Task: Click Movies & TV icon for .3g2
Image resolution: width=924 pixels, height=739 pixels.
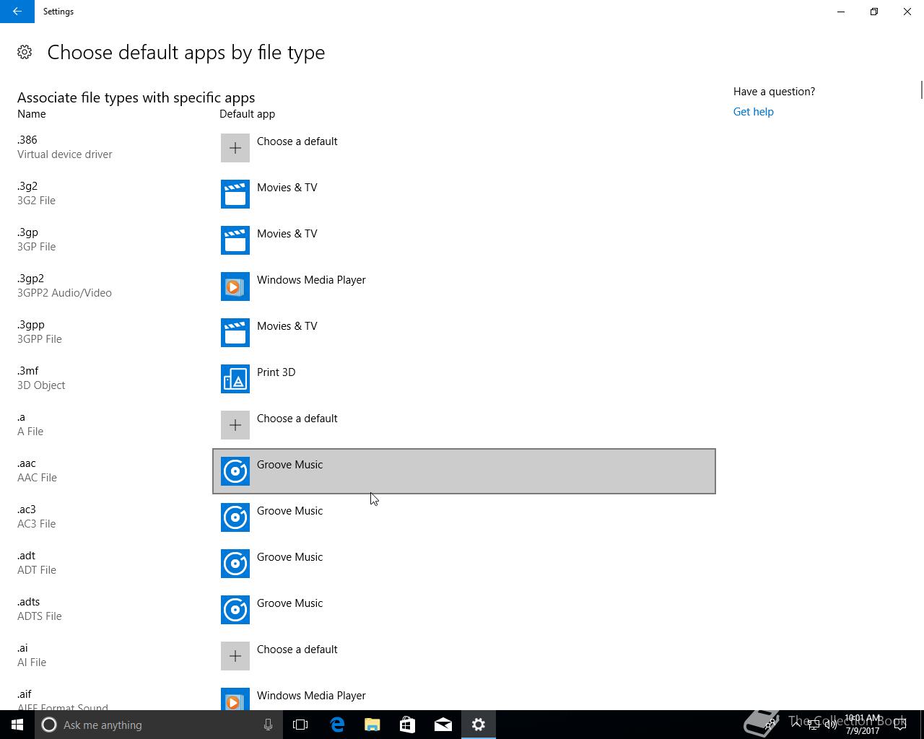Action: [x=235, y=194]
